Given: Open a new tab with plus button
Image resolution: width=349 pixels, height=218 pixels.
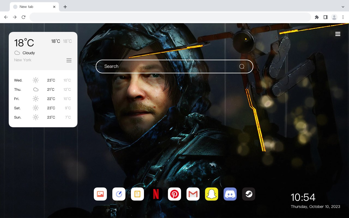Looking at the screenshot, I should pos(65,7).
